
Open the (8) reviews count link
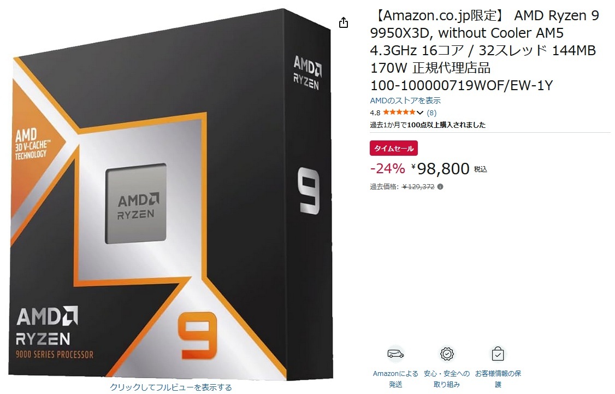coord(431,113)
